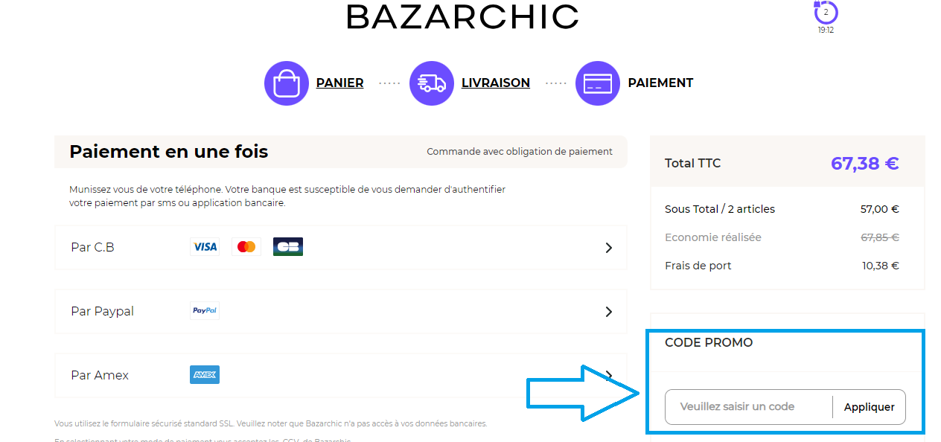This screenshot has width=941, height=442.
Task: Click the subtotal value 57,00 €
Action: [x=880, y=209]
